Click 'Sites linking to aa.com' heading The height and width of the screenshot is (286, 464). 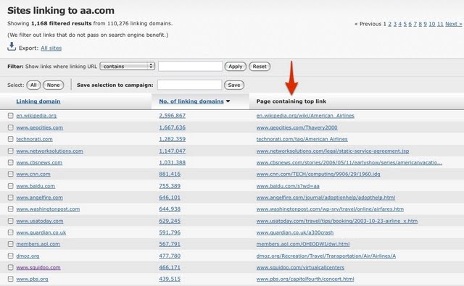click(x=61, y=10)
